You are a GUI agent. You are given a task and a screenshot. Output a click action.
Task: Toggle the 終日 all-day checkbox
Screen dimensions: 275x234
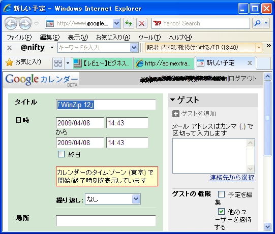61,154
